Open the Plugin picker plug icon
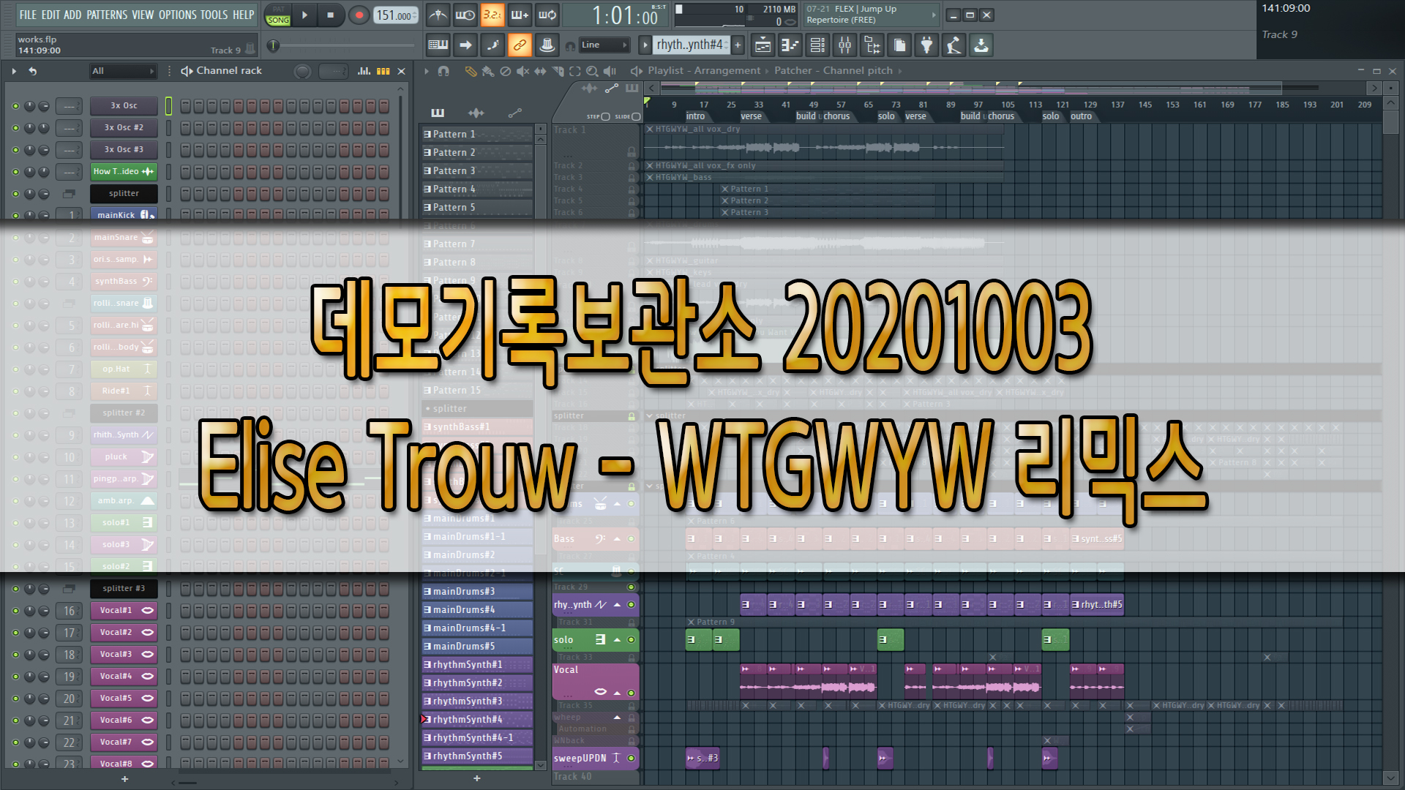The image size is (1405, 790). tap(926, 45)
